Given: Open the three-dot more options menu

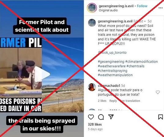Looking at the screenshot, I should tap(160, 8).
